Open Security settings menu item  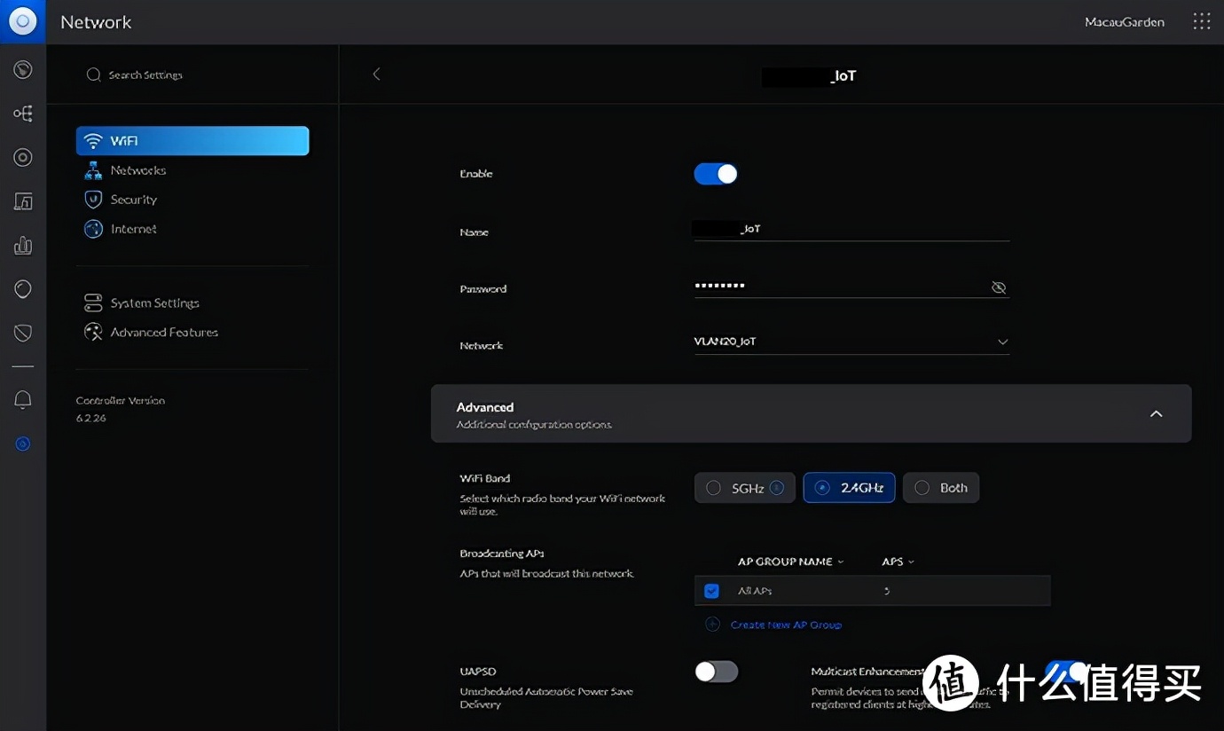[133, 200]
